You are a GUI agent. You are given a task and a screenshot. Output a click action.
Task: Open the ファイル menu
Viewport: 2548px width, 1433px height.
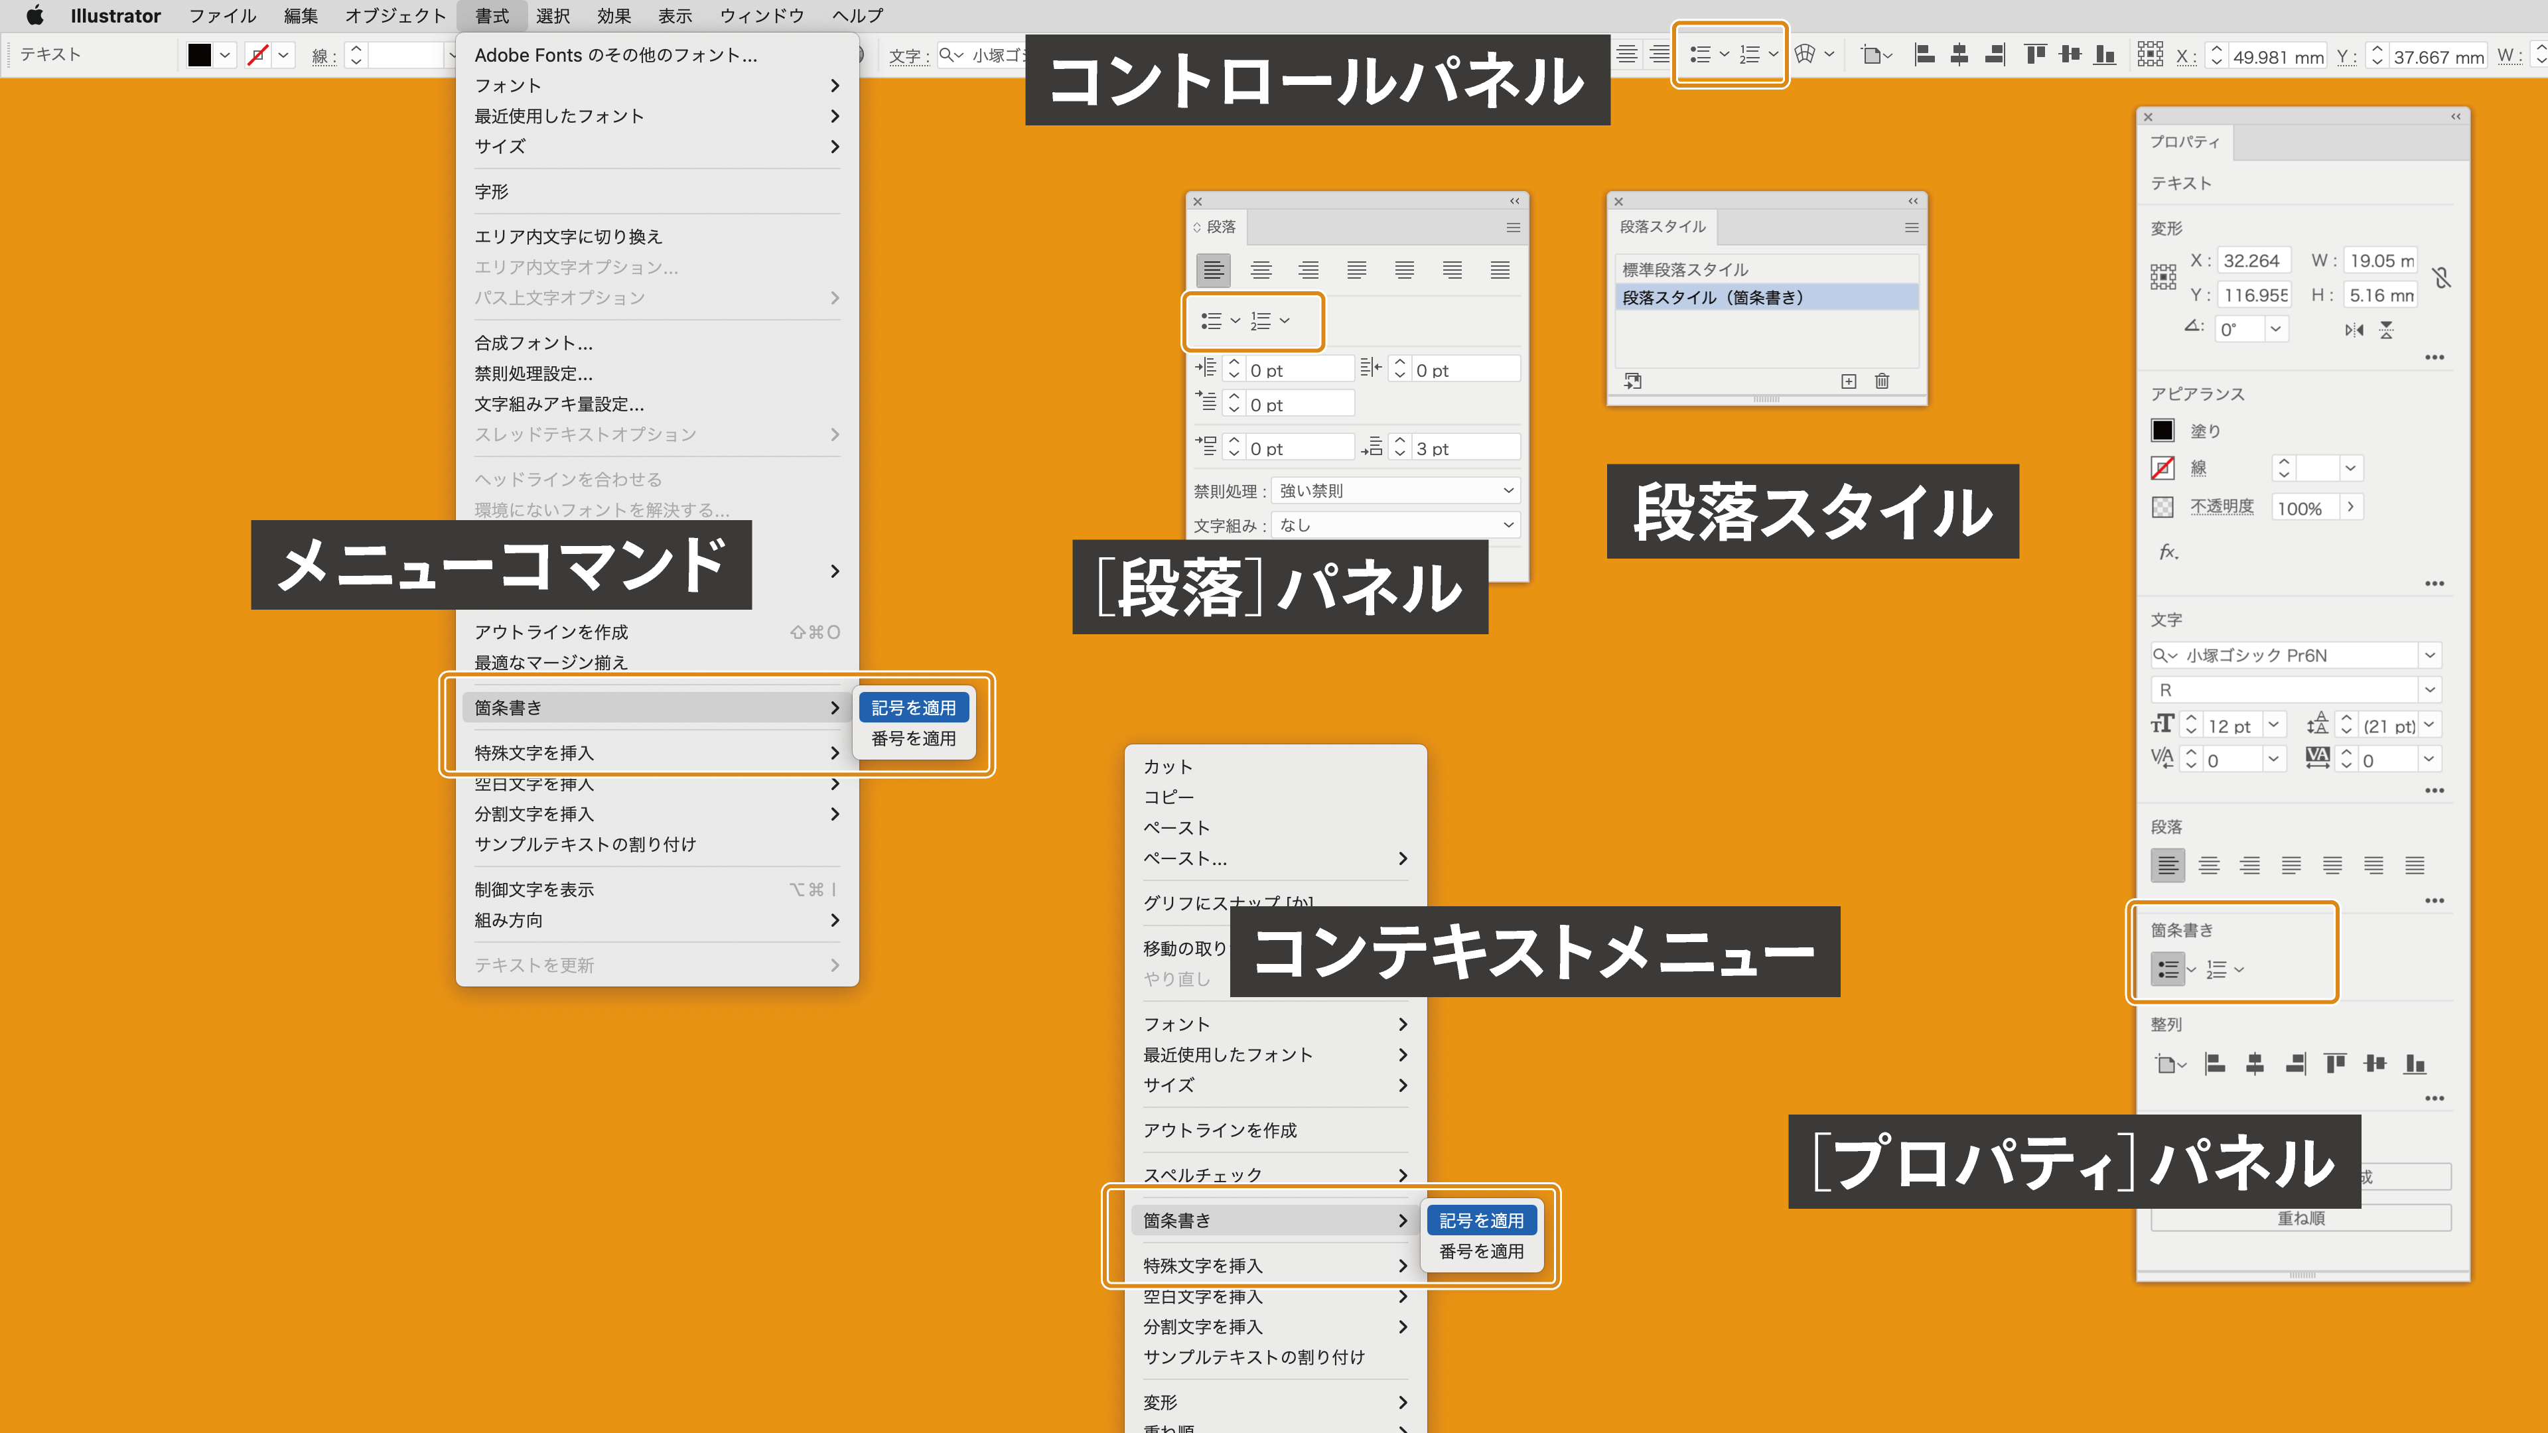tap(222, 16)
